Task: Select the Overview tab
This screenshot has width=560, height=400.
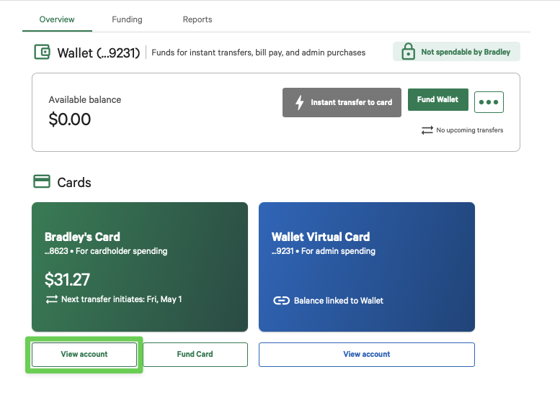Action: (57, 19)
